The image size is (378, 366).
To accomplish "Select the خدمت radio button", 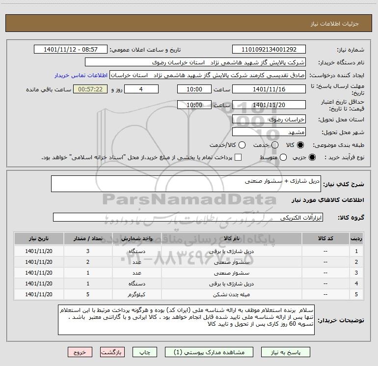I will (275, 145).
